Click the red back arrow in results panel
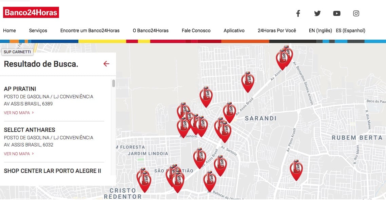Screen dimensions: 386x200 point(106,64)
